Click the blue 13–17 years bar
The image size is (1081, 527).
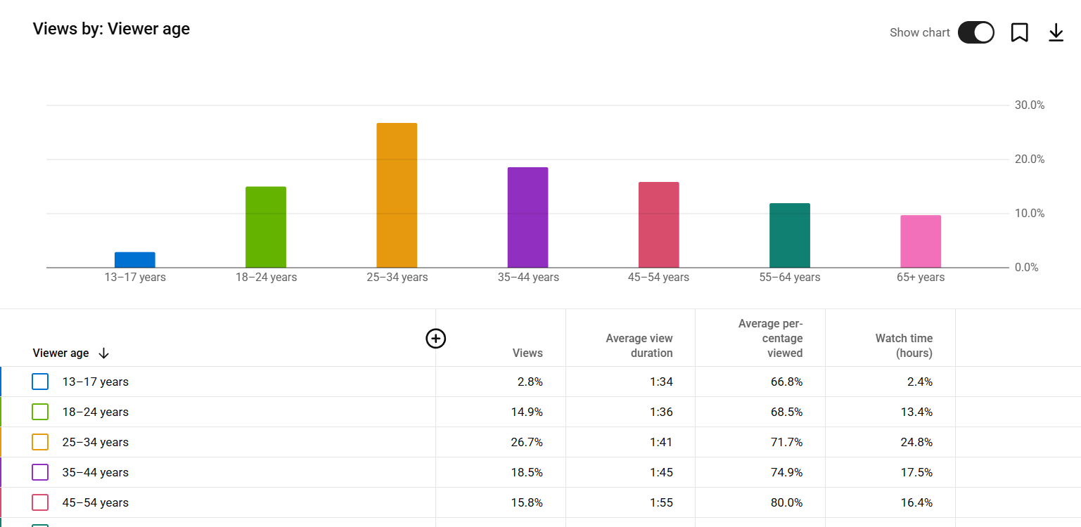coord(135,260)
